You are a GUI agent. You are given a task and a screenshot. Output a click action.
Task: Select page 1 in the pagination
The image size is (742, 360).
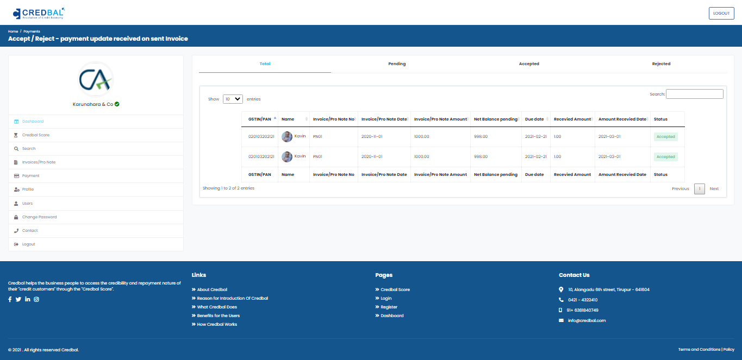pyautogui.click(x=700, y=189)
